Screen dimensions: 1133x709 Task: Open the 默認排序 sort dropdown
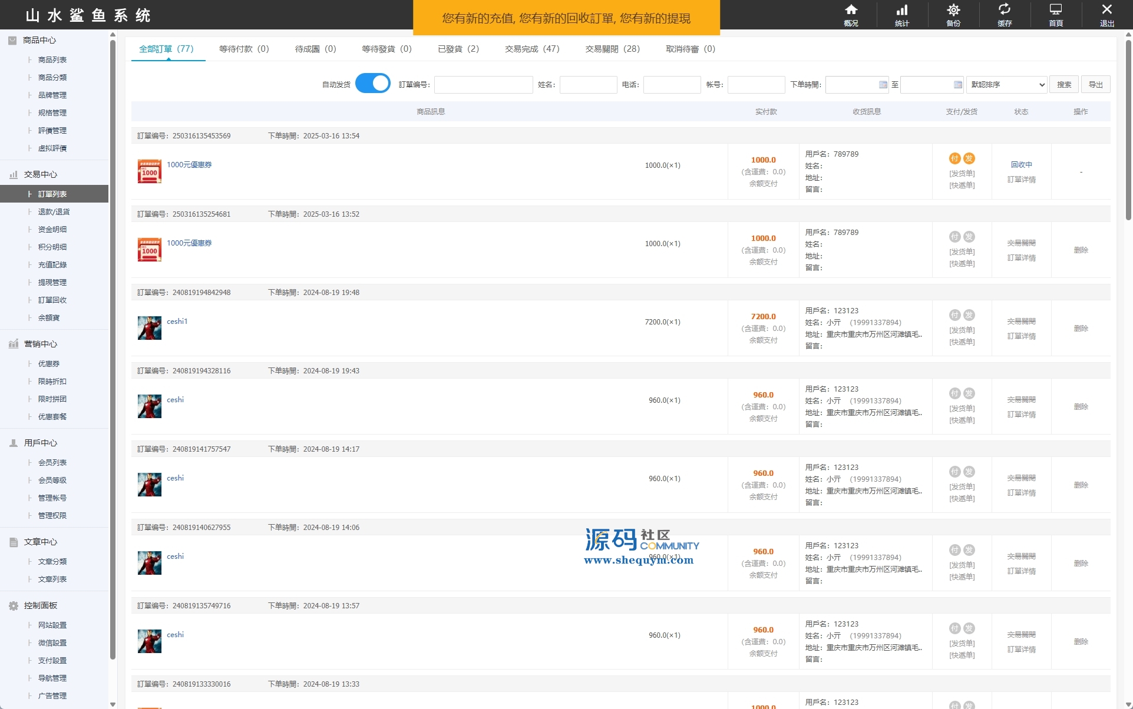pyautogui.click(x=1007, y=85)
